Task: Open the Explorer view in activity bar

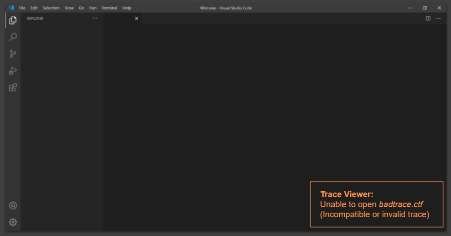Action: tap(13, 21)
